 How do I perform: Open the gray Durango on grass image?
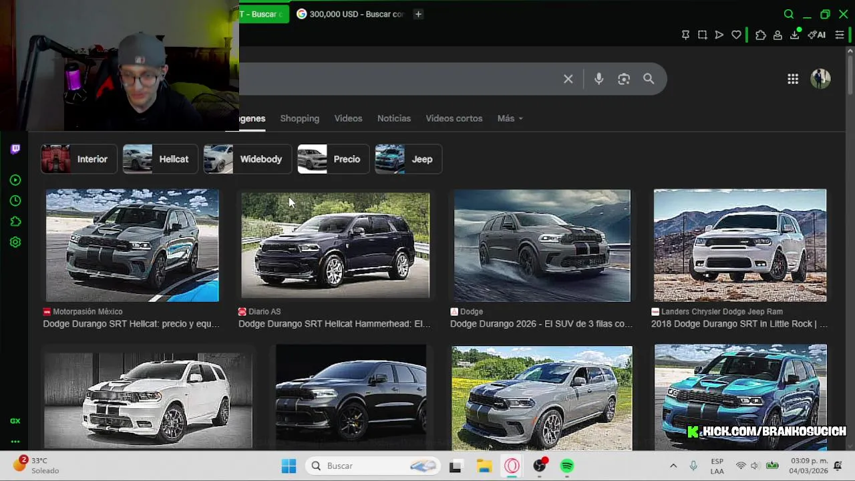pos(542,398)
